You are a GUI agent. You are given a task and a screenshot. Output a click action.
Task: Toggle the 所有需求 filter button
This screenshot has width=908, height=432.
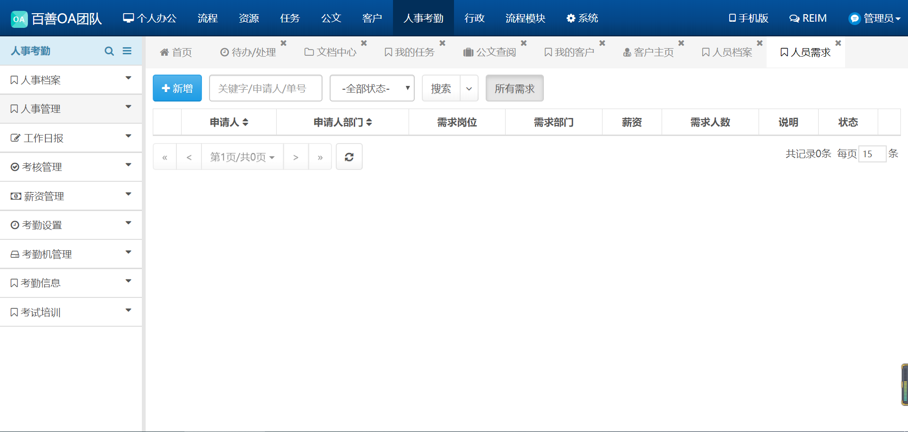tap(514, 88)
